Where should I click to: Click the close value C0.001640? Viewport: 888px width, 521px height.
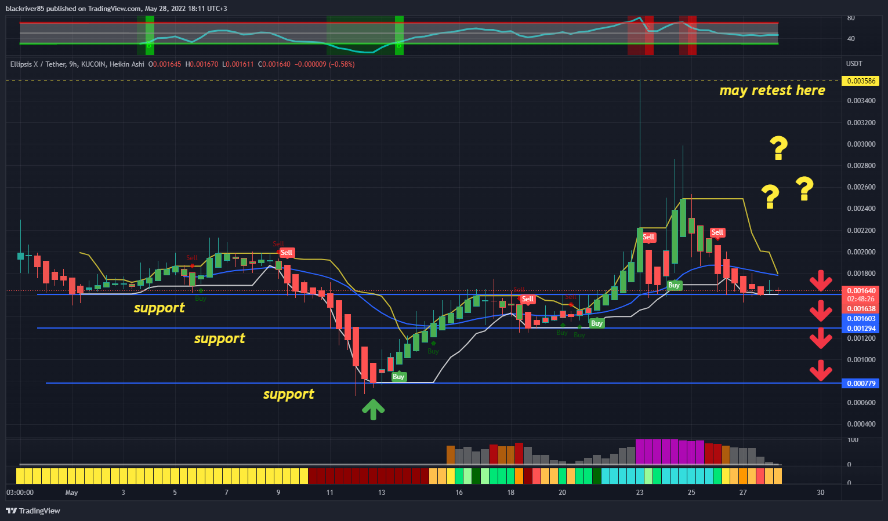[274, 64]
